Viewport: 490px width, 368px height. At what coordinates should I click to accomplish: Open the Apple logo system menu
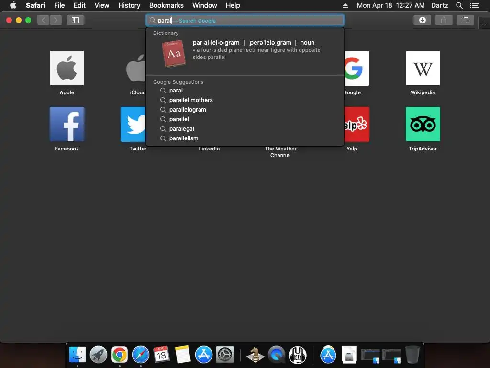pyautogui.click(x=13, y=5)
